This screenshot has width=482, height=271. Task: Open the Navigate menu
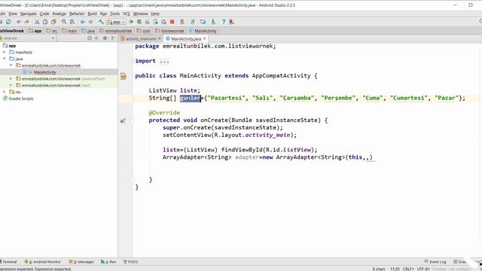pos(29,14)
